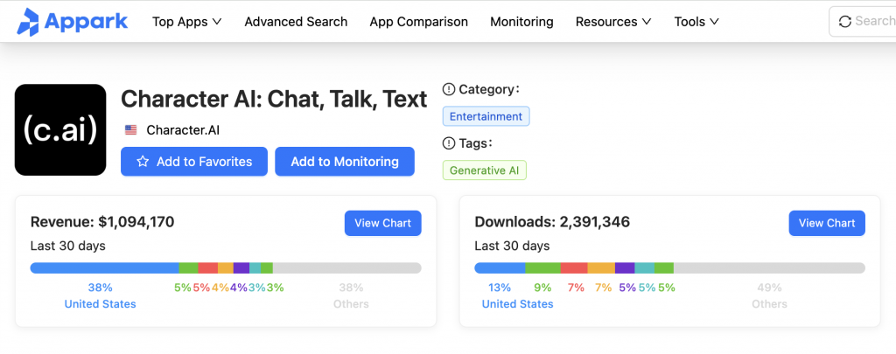The image size is (896, 354).
Task: Click the Generative AI tag
Action: click(484, 170)
